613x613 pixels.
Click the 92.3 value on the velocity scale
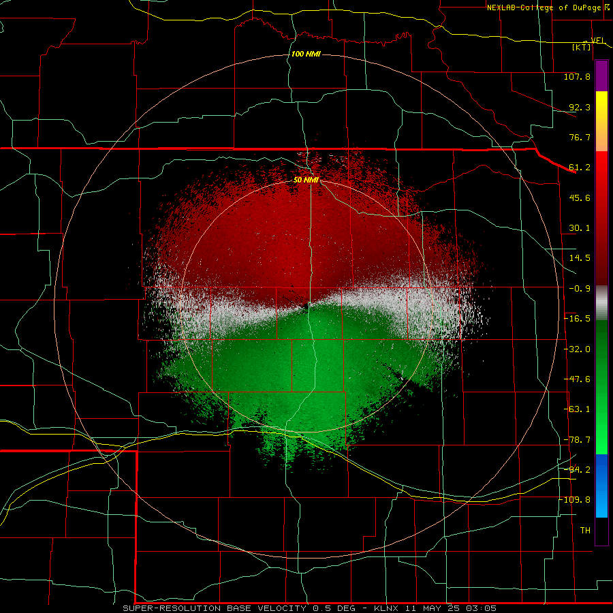[x=580, y=107]
